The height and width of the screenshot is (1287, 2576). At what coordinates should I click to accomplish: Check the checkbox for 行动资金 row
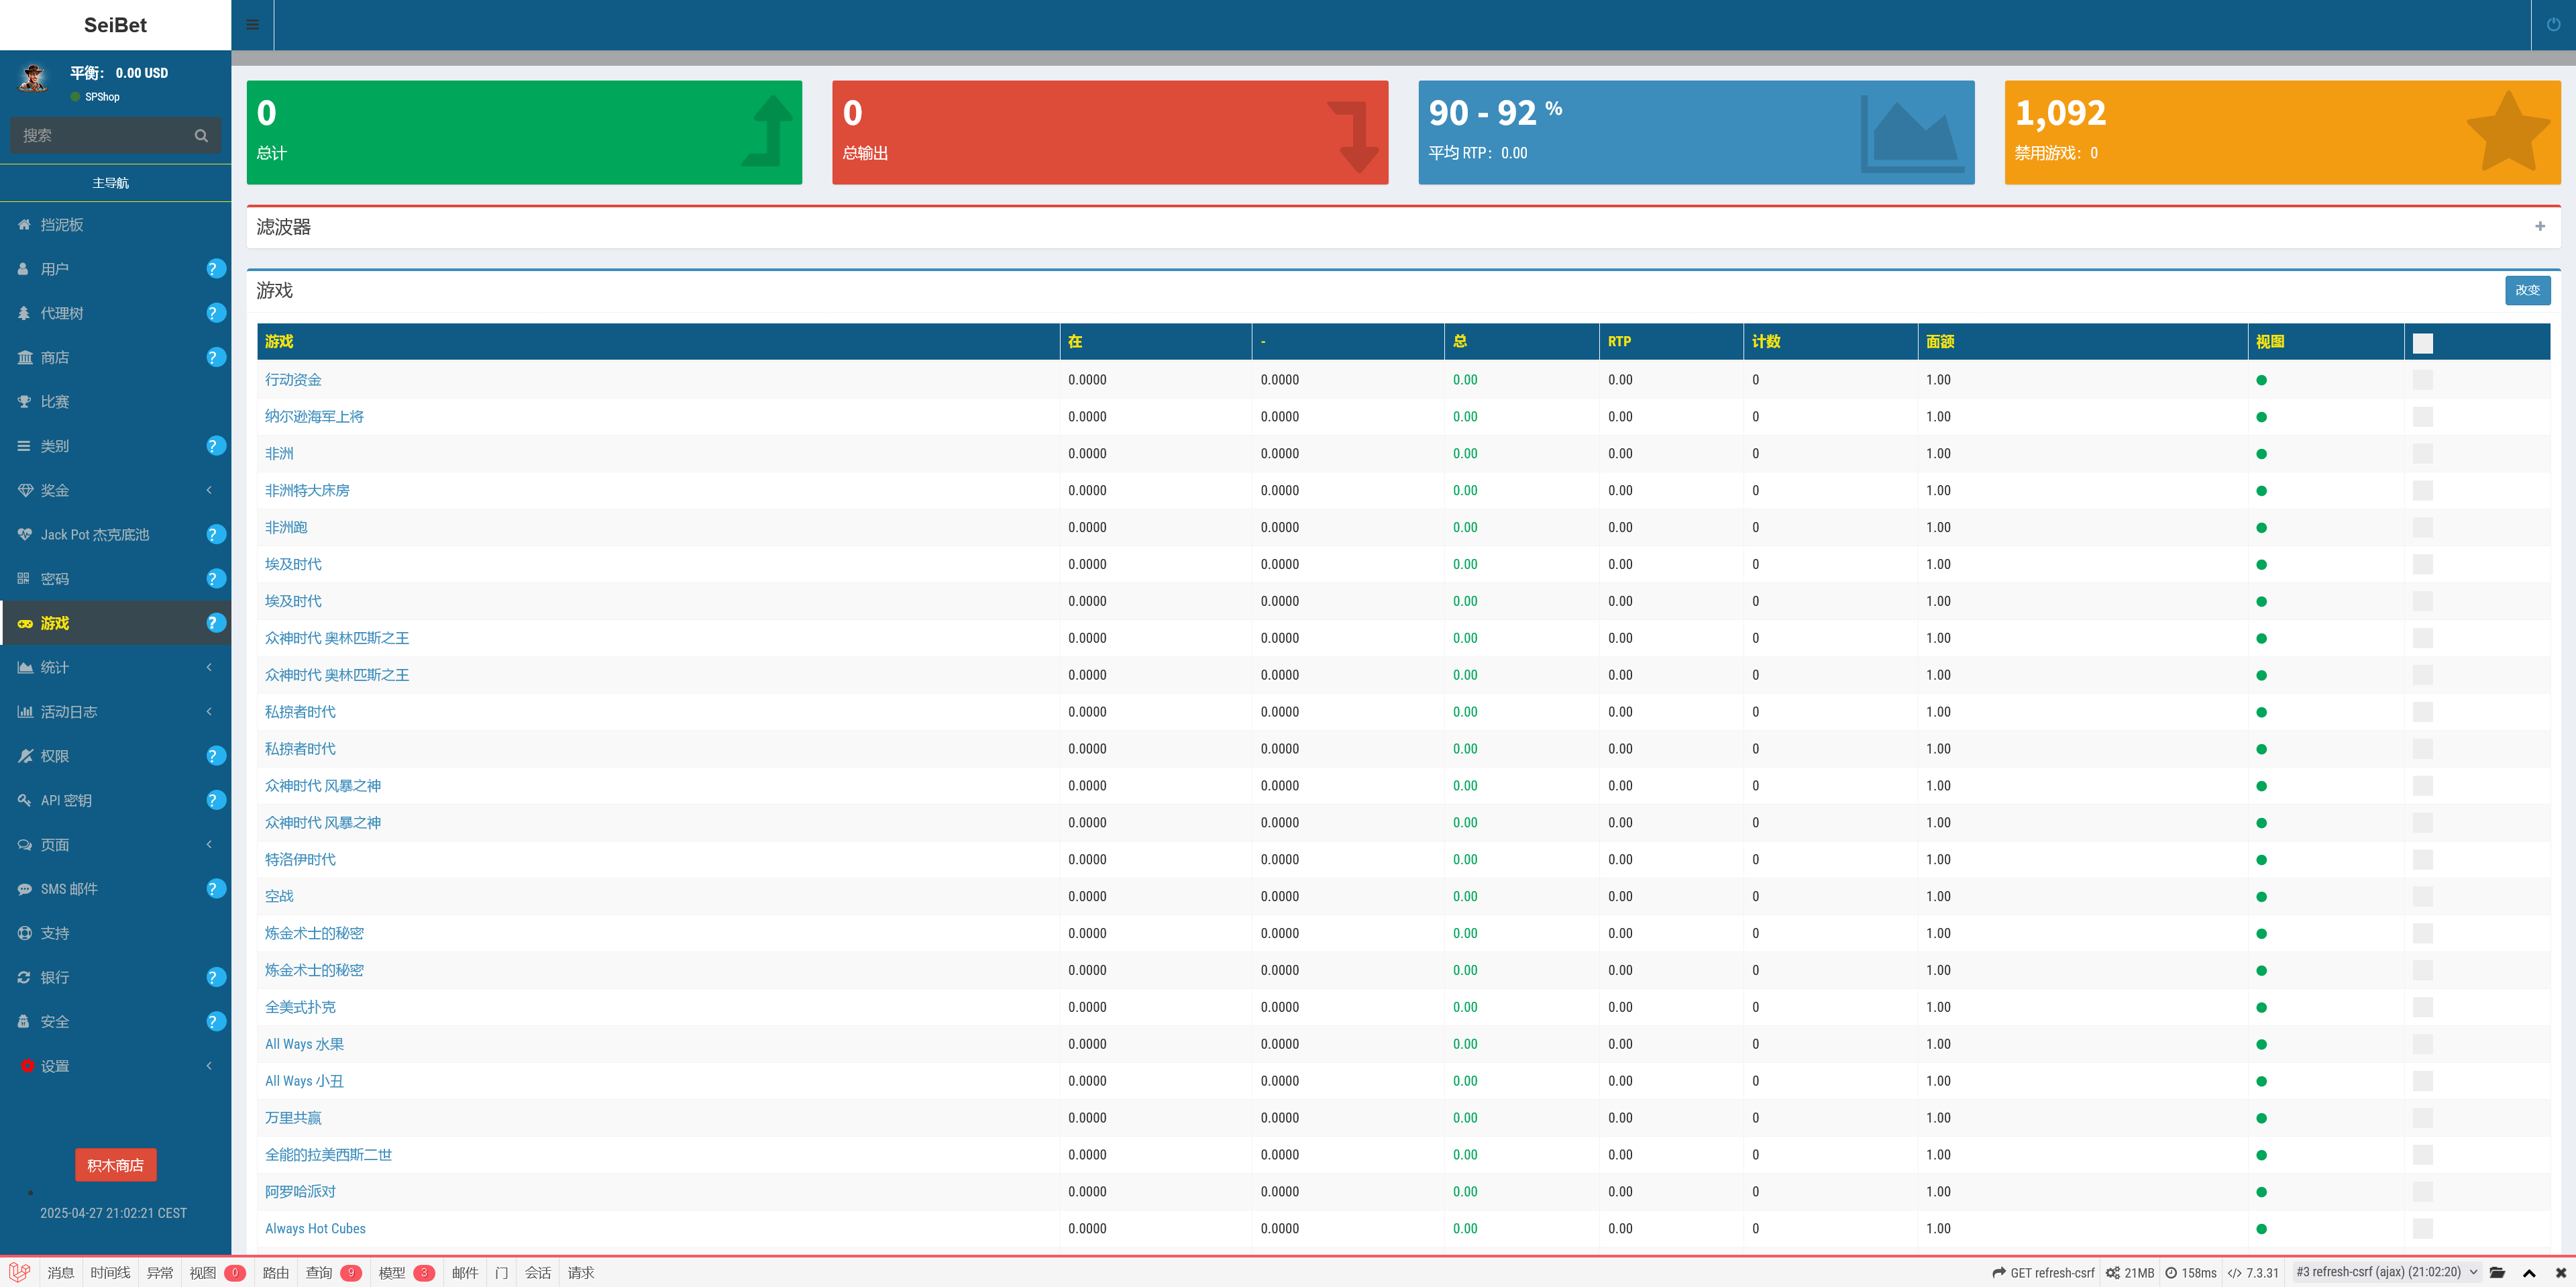(x=2422, y=380)
